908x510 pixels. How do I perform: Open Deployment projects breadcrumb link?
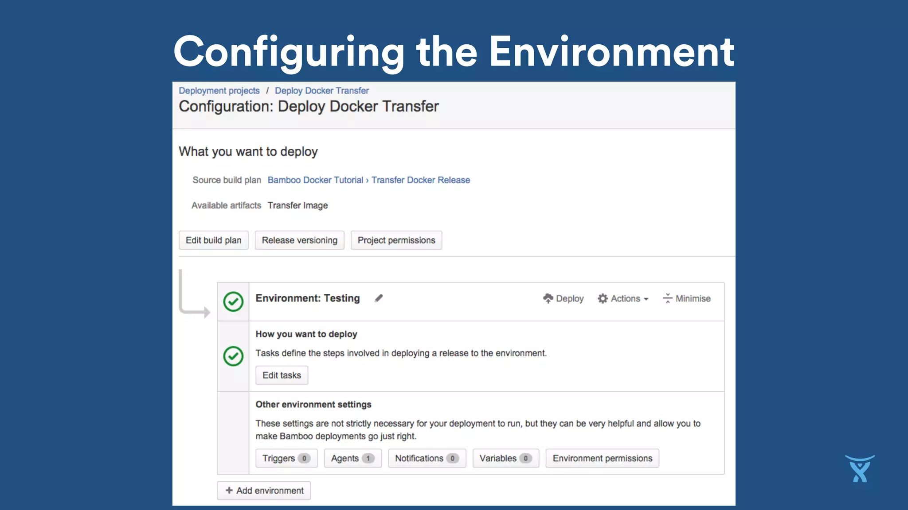point(219,91)
